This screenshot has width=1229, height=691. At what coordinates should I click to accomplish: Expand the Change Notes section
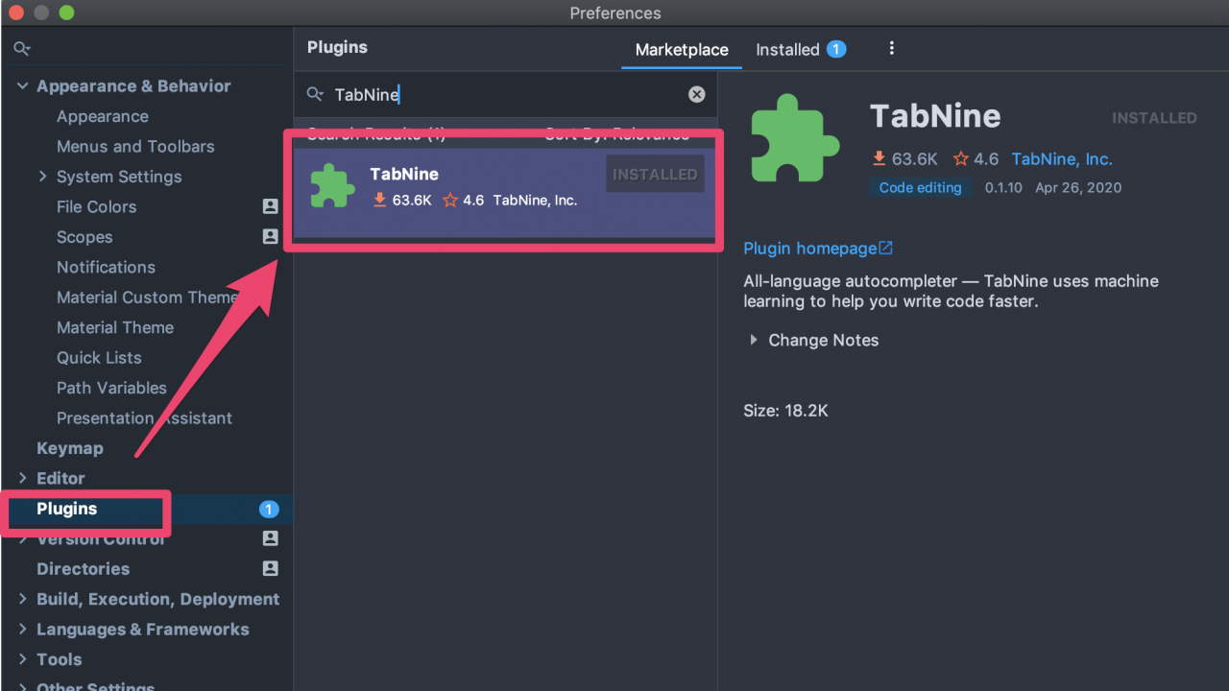coord(753,340)
